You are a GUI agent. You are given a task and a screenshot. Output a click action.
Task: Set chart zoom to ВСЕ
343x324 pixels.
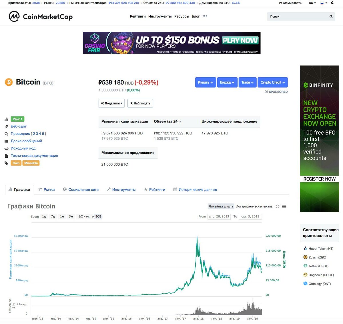tap(98, 216)
